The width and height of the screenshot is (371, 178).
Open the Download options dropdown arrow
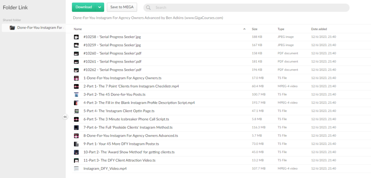(x=100, y=7)
